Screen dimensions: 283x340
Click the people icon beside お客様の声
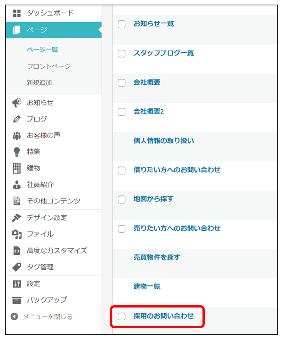(16, 136)
